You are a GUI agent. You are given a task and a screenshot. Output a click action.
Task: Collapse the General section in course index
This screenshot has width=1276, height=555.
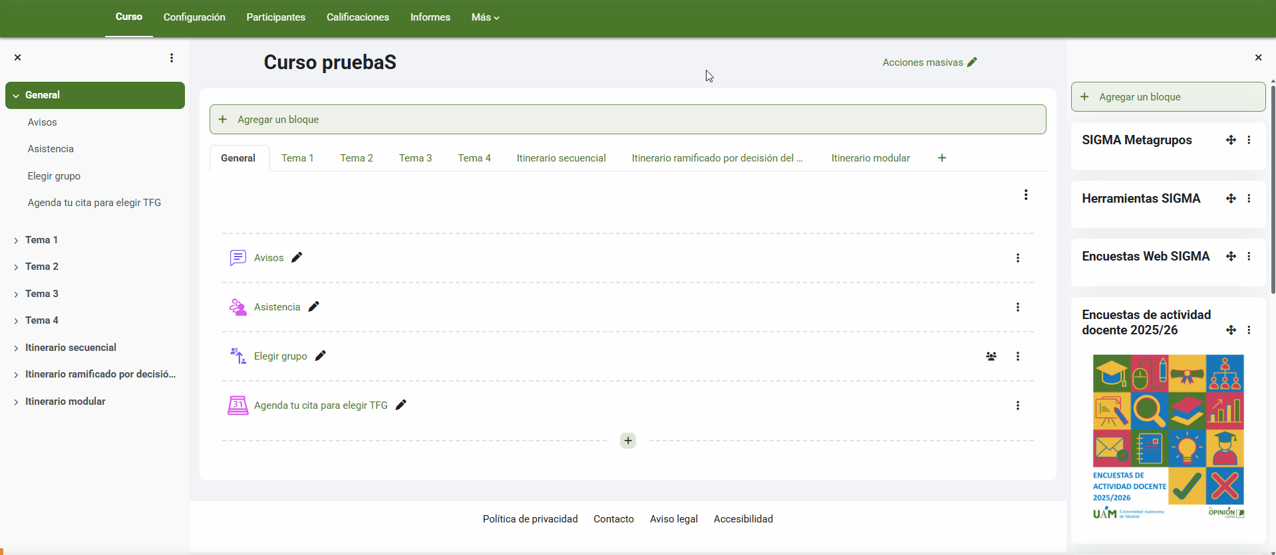[x=16, y=96]
